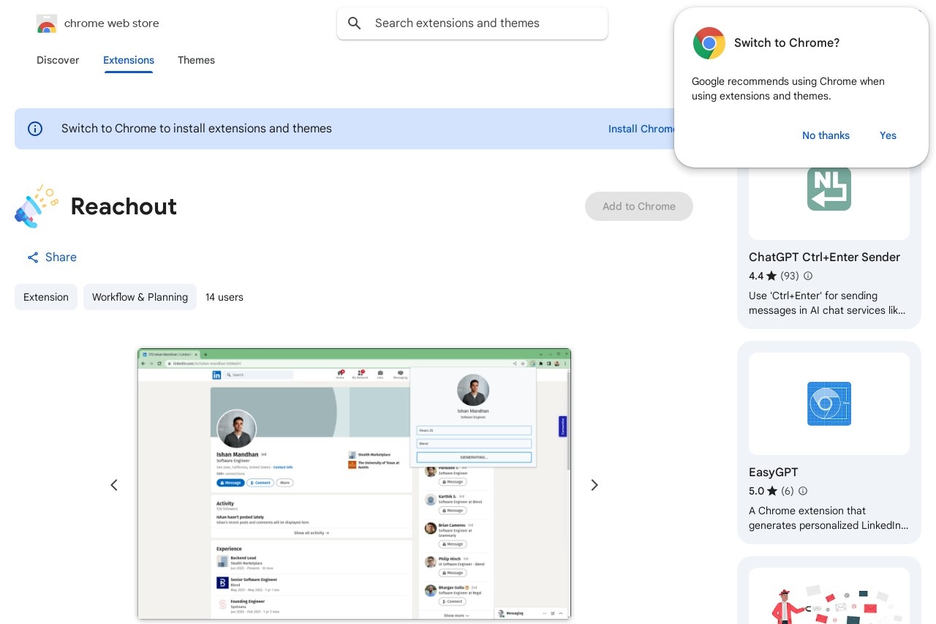This screenshot has width=936, height=624.
Task: Click the disabled Add to Chrome button
Action: (639, 206)
